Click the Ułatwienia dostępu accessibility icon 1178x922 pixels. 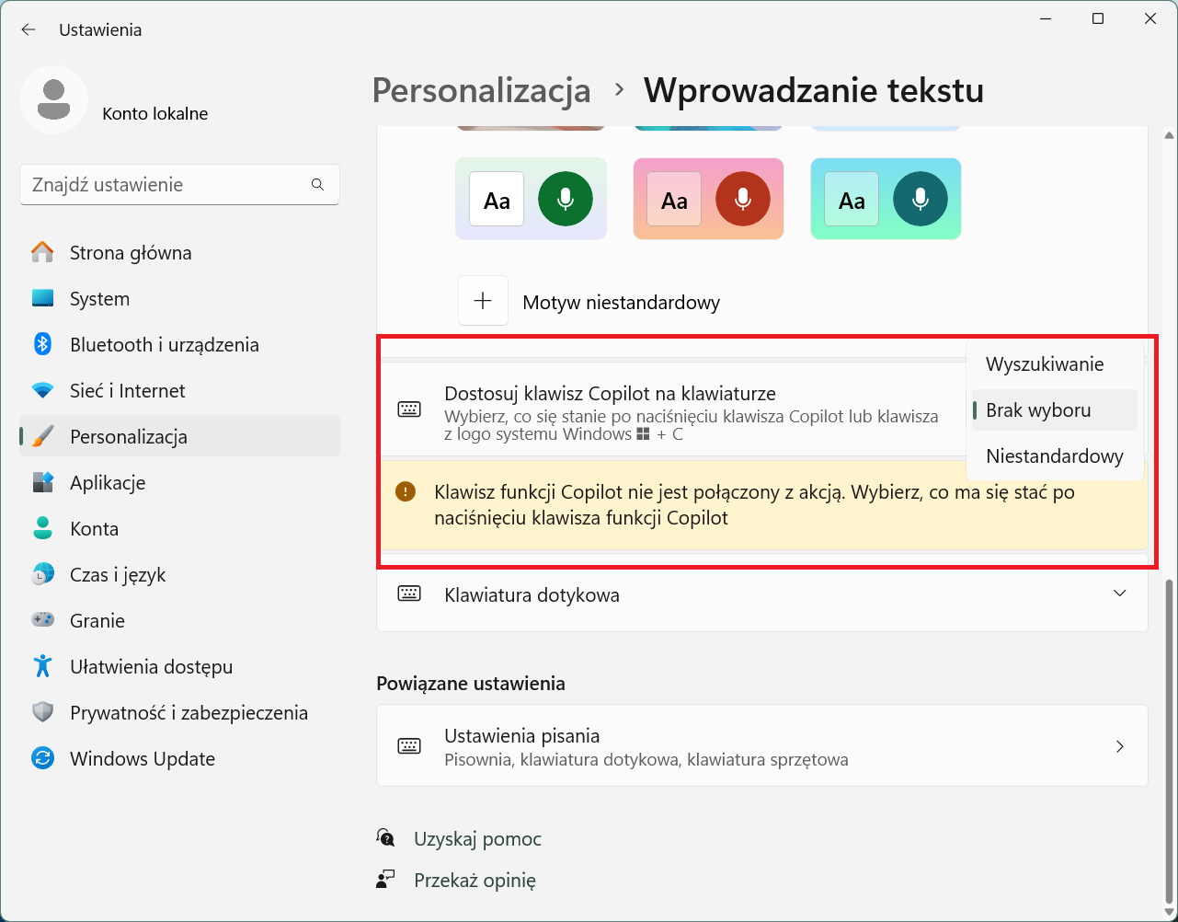[42, 666]
